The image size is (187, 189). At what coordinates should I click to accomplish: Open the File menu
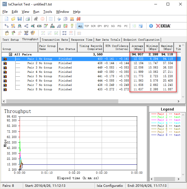click(x=5, y=12)
